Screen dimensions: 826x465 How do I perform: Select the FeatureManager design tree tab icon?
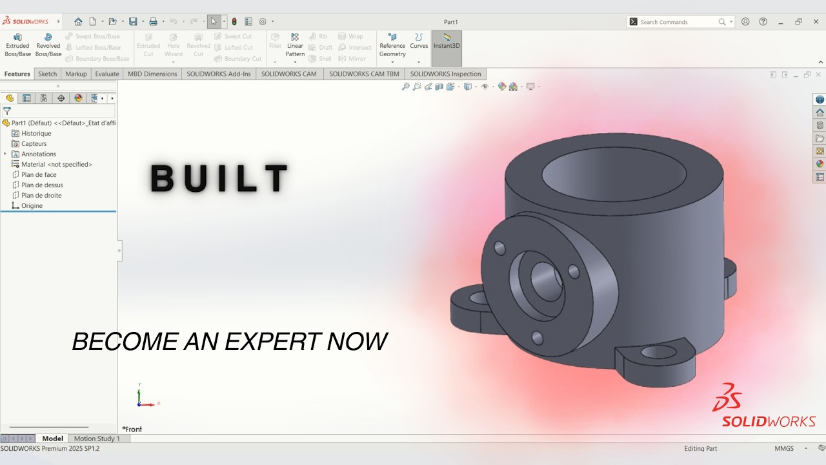(x=9, y=98)
